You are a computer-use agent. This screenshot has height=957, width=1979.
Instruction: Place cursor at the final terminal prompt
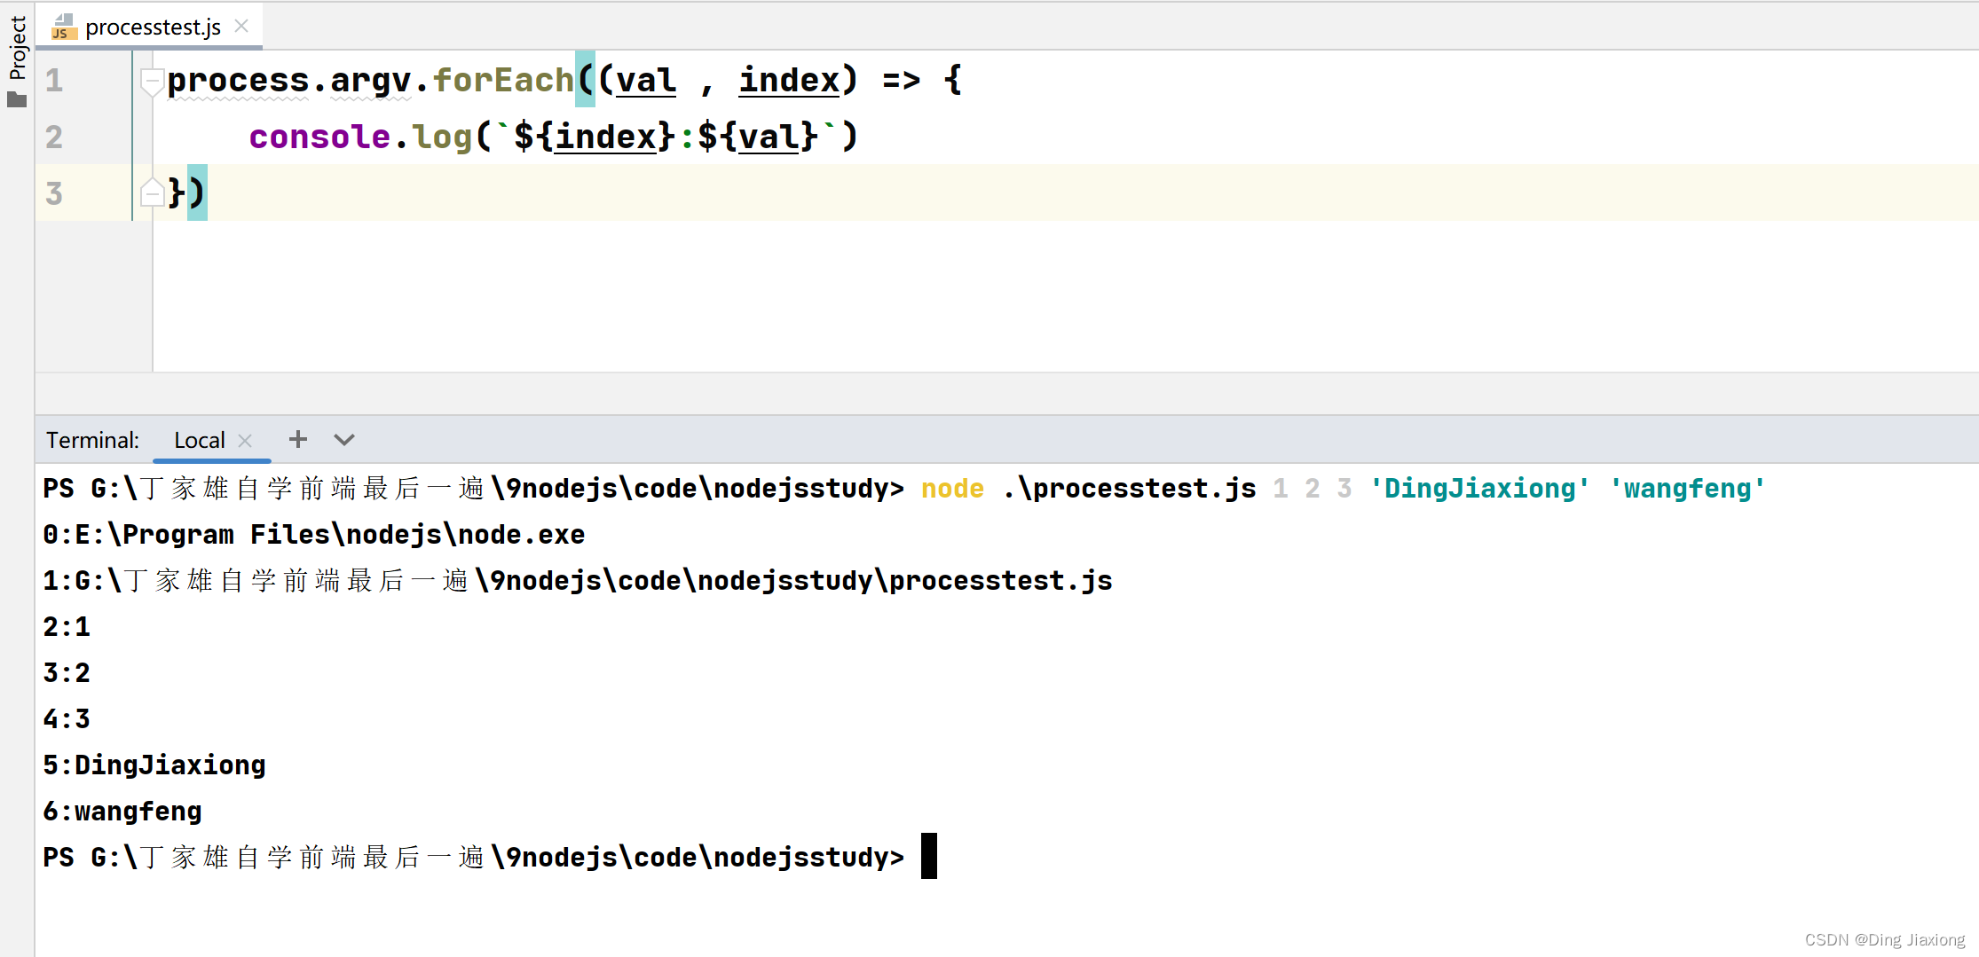[929, 857]
